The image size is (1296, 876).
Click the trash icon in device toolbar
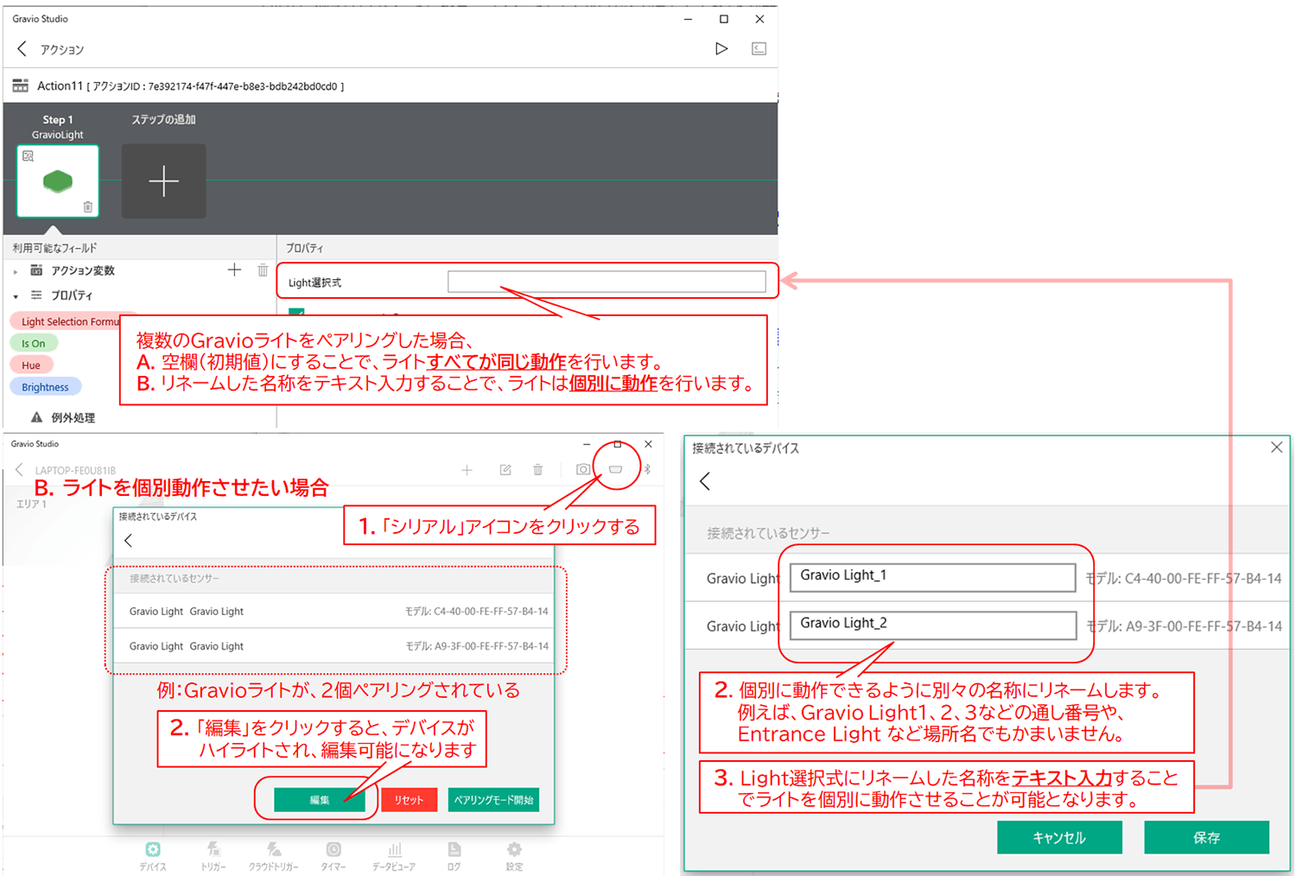pyautogui.click(x=537, y=469)
